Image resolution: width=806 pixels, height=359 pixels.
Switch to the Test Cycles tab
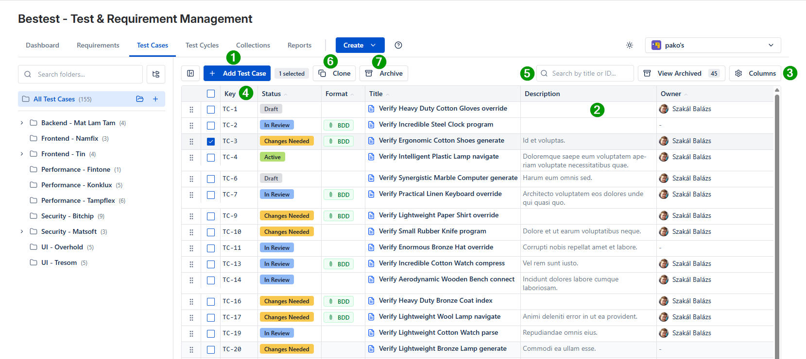pyautogui.click(x=202, y=45)
